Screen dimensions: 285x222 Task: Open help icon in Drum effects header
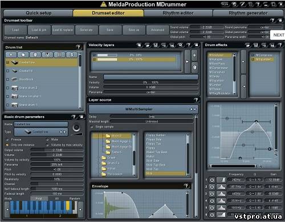280,45
